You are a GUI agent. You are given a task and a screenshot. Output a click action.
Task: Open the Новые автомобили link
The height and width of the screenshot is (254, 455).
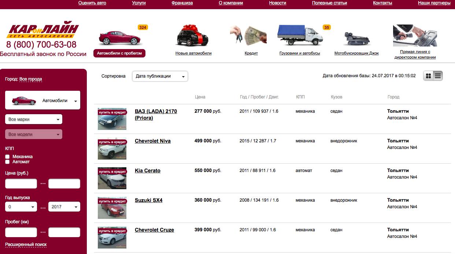(193, 53)
